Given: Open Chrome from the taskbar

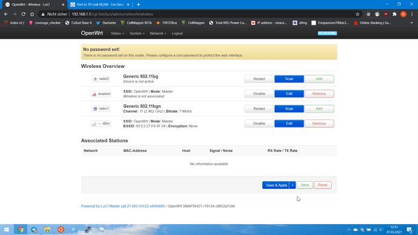Looking at the screenshot, I should (x=21, y=230).
